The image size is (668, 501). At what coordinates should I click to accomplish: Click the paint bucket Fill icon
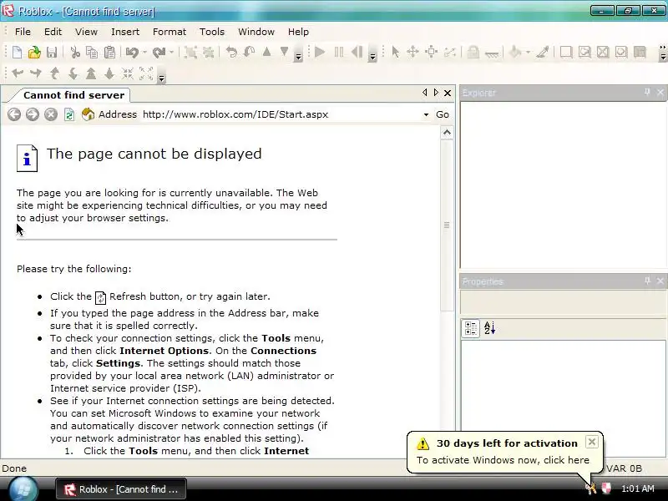[x=515, y=53]
